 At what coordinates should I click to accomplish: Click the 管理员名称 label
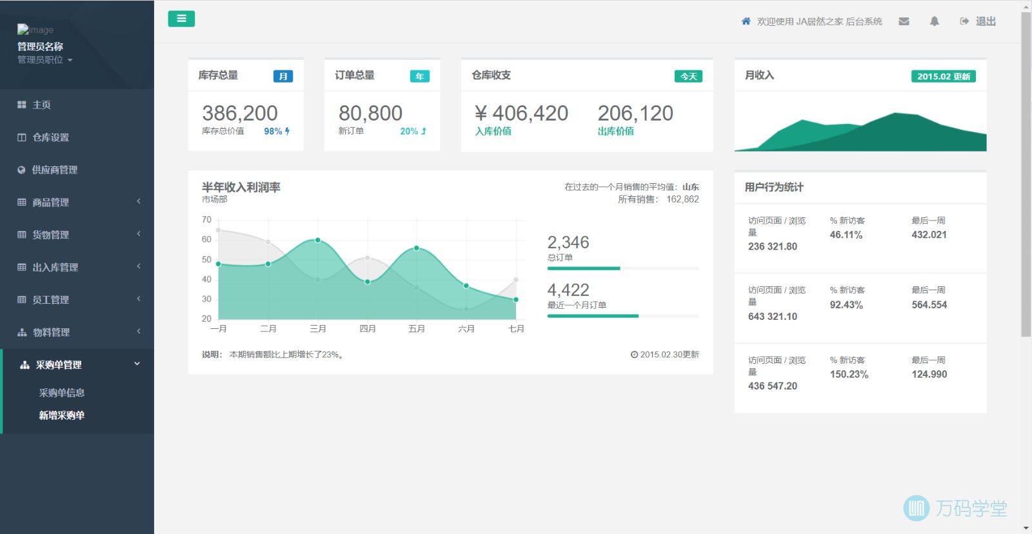[40, 46]
